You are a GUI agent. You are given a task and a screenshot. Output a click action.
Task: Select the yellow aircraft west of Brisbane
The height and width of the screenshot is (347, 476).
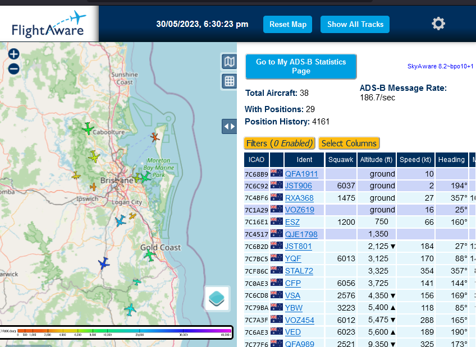(76, 175)
